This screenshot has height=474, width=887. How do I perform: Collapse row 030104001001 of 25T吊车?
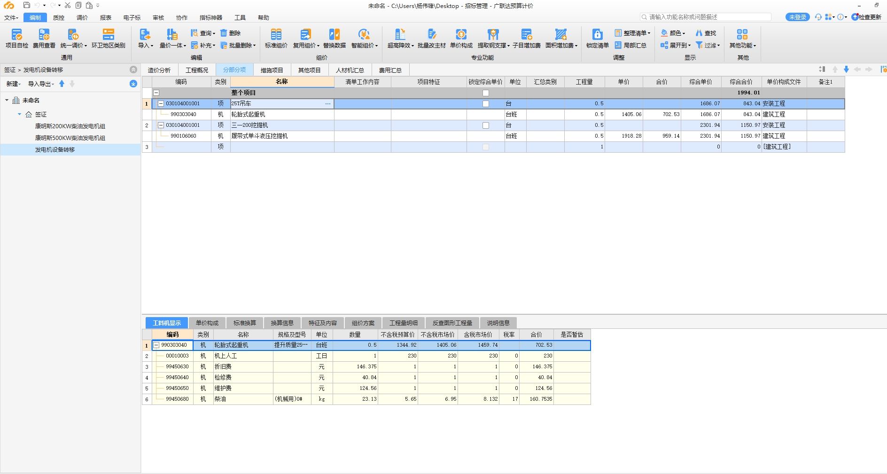click(161, 103)
